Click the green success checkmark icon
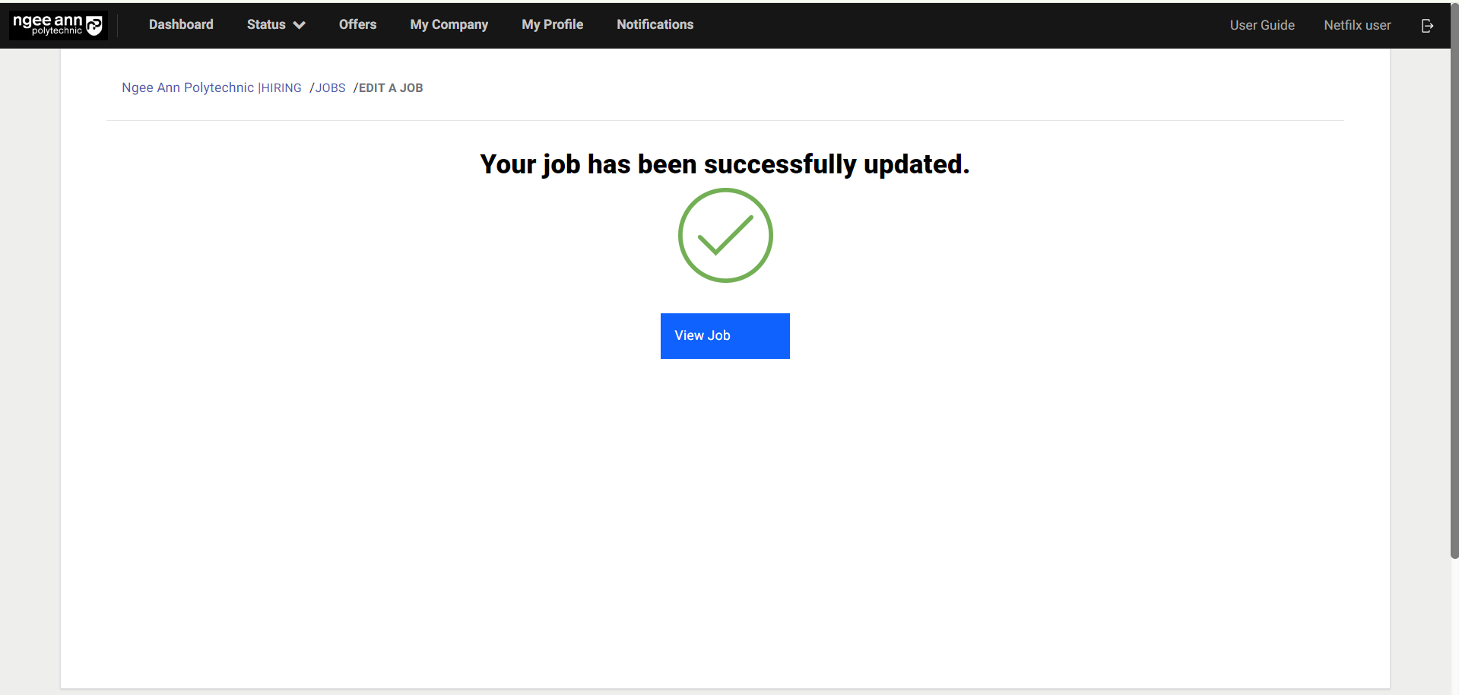The width and height of the screenshot is (1459, 695). pos(725,236)
